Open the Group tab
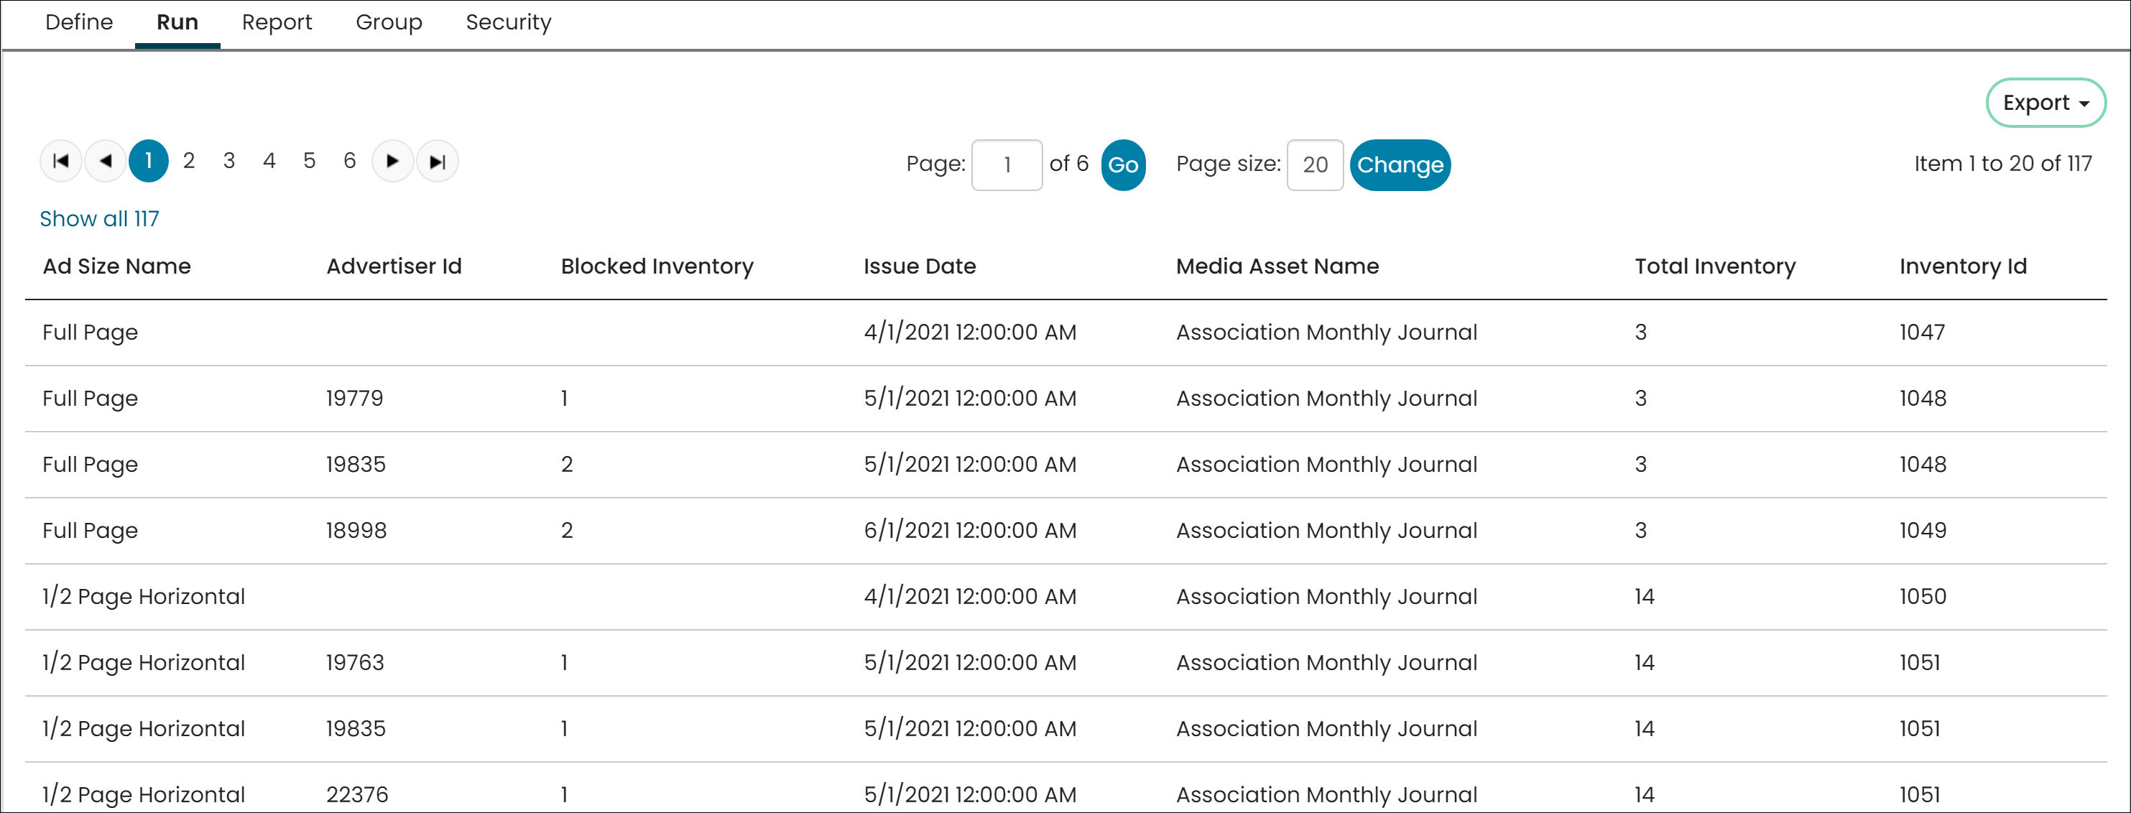This screenshot has height=813, width=2131. click(389, 22)
